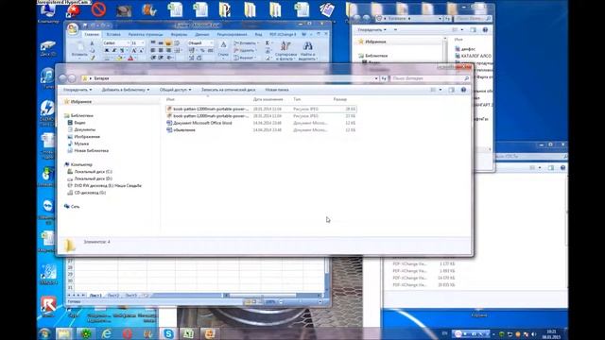
Task: Open the Общий доступ dropdown
Action: (175, 90)
